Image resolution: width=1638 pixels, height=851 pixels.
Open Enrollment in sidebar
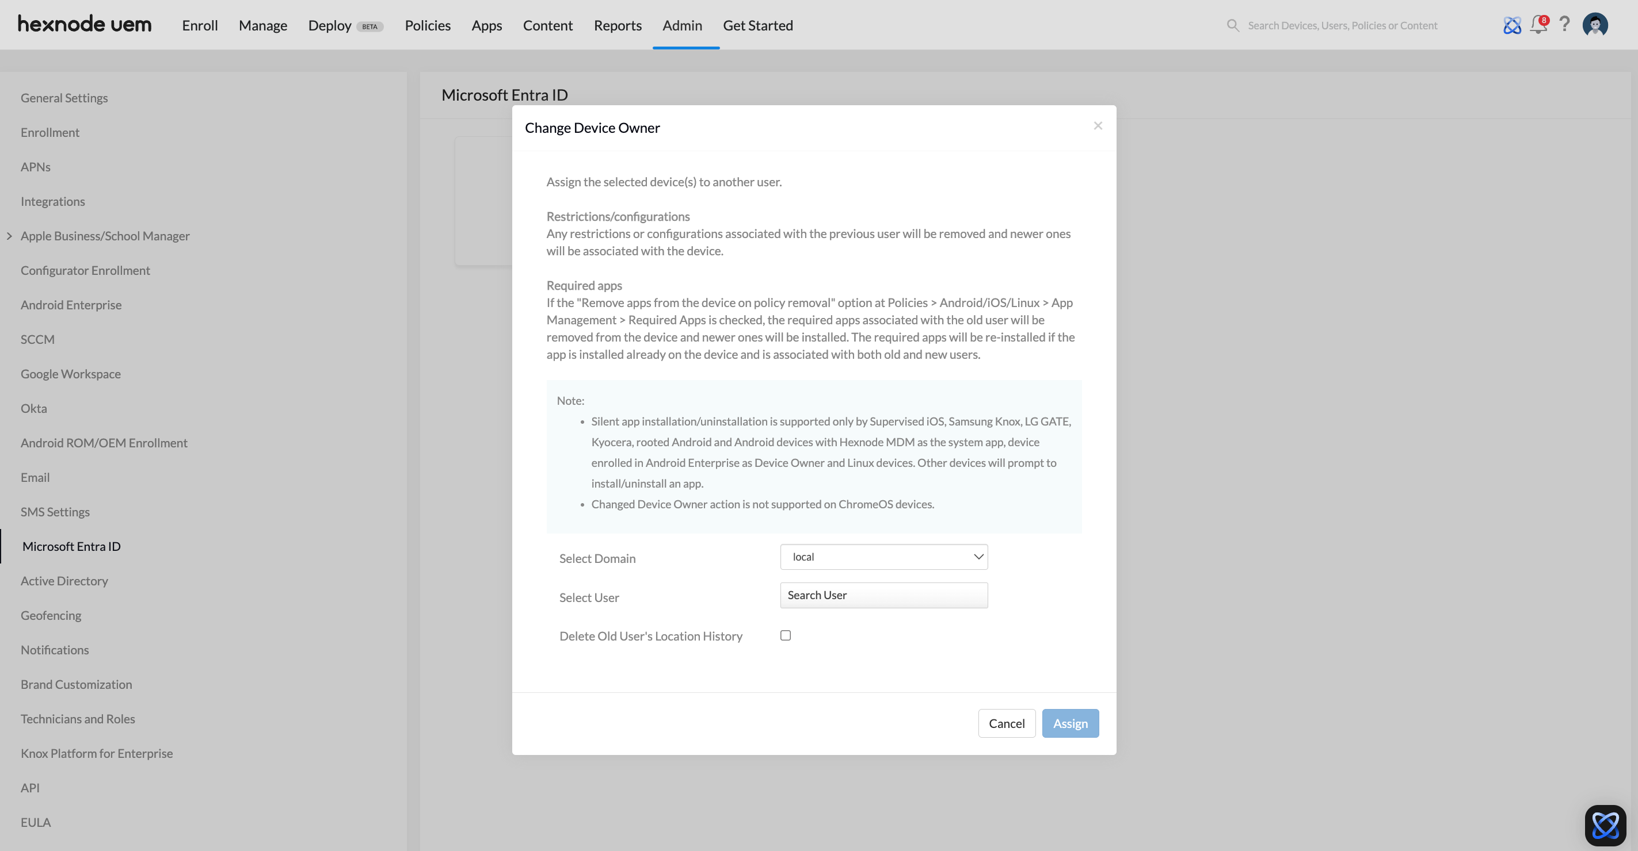(x=49, y=132)
